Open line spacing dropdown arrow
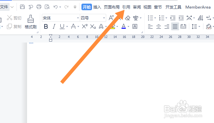This screenshot has width=214, height=123. pos(199,26)
